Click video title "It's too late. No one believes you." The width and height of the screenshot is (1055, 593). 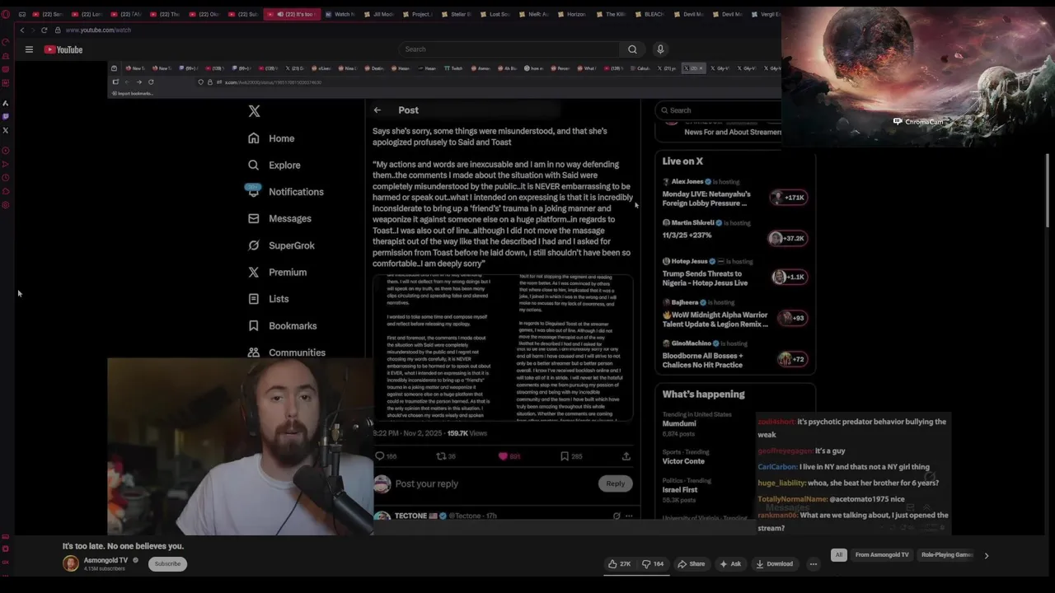(123, 546)
